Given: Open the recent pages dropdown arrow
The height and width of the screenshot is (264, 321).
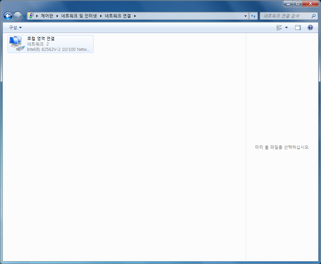Looking at the screenshot, I should point(24,16).
